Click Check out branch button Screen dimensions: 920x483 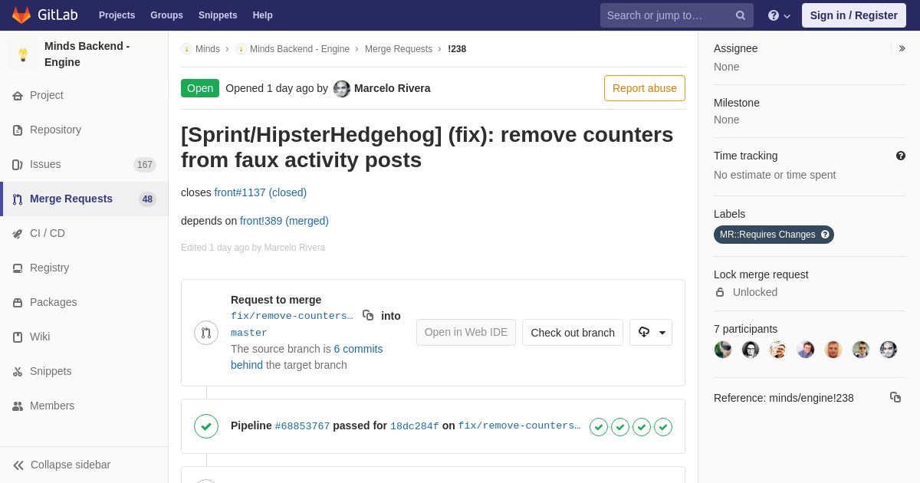(573, 333)
